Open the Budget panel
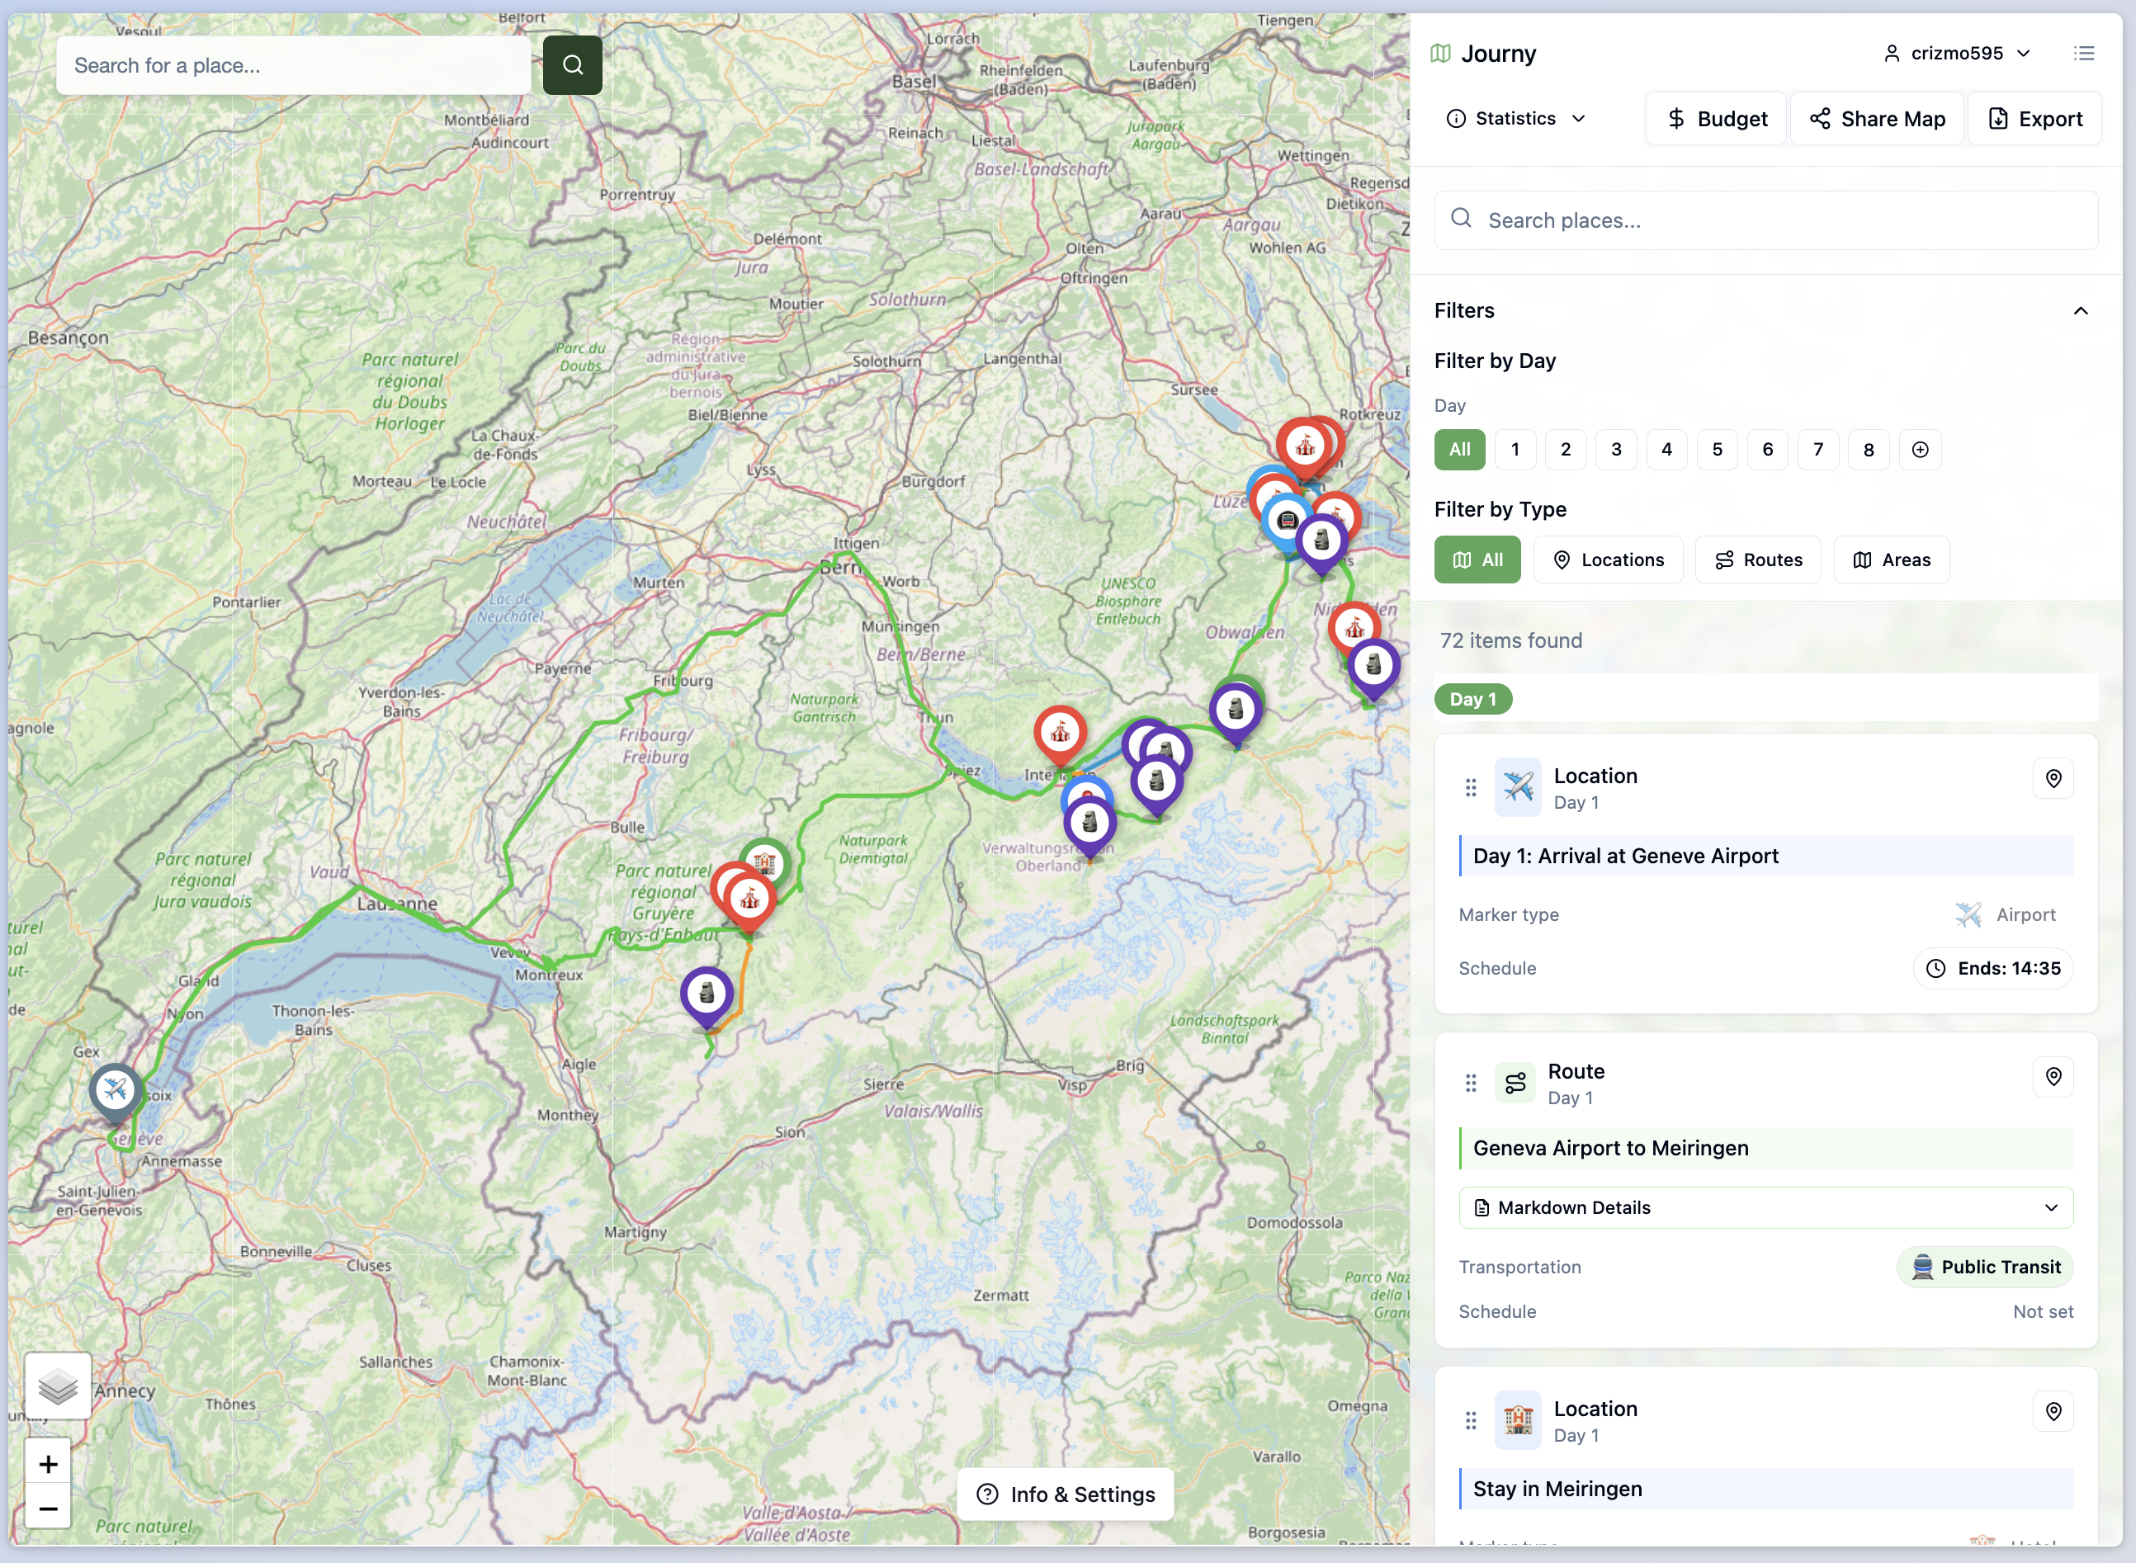The image size is (2136, 1563). pyautogui.click(x=1716, y=118)
